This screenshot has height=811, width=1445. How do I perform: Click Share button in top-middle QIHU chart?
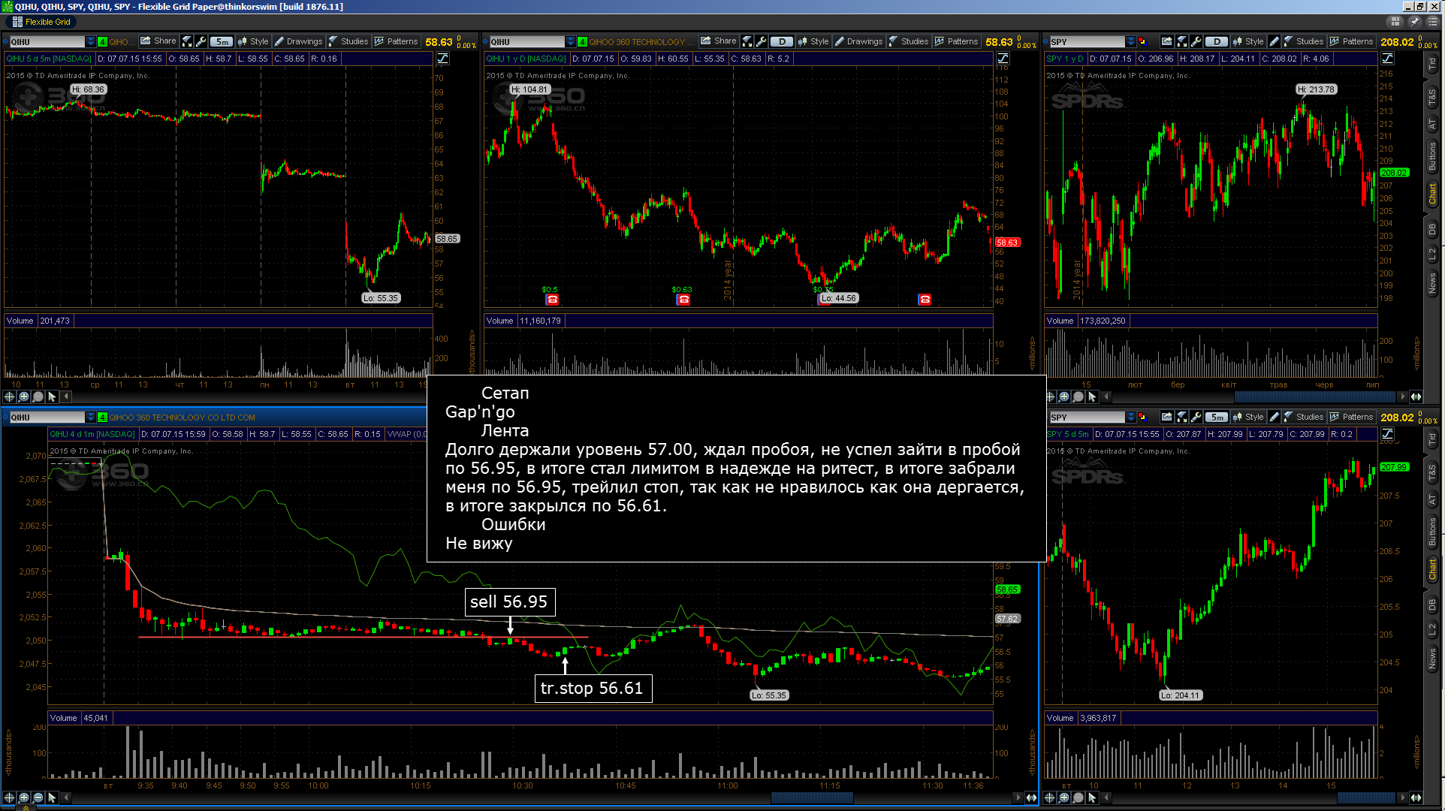click(x=719, y=41)
